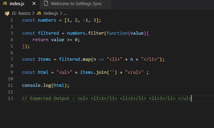The image size is (214, 128).
Task: Open the breadcrumb ellipsis symbol list
Action: click(65, 14)
